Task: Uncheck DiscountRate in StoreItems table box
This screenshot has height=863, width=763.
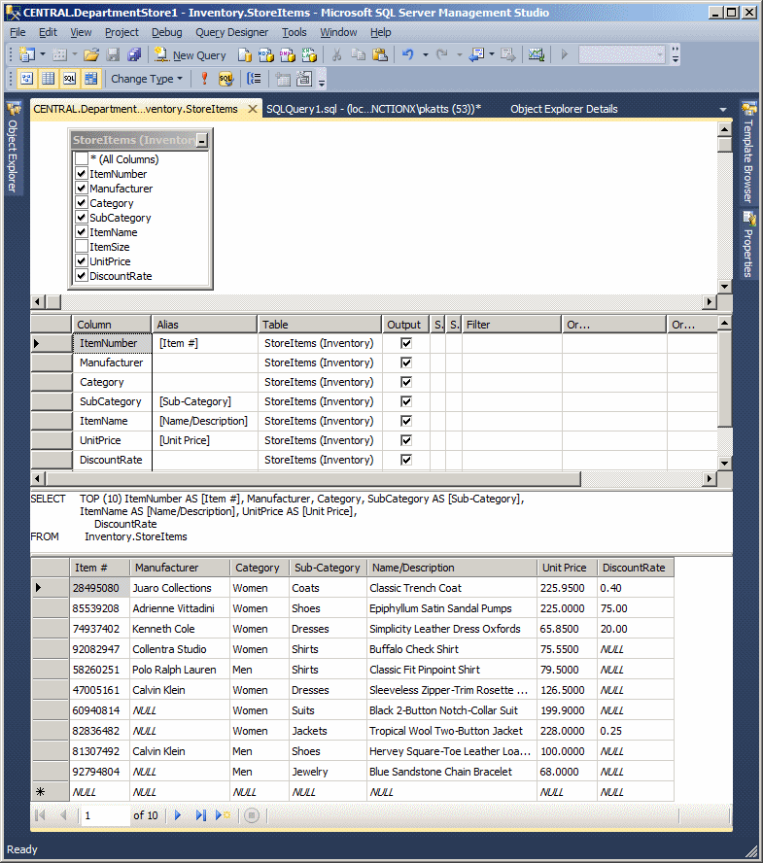Action: [82, 275]
